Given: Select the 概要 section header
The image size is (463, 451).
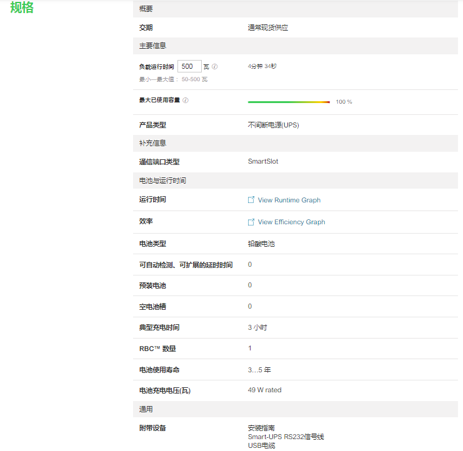Looking at the screenshot, I should tap(146, 9).
